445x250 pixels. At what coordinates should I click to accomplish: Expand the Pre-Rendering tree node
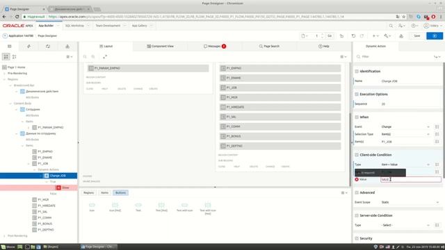pyautogui.click(x=4, y=73)
